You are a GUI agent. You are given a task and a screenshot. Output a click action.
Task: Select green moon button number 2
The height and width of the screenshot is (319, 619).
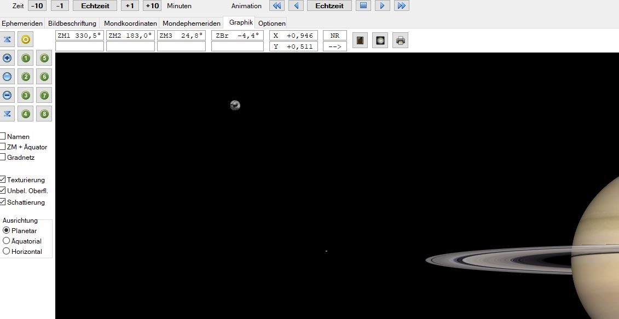pos(26,77)
